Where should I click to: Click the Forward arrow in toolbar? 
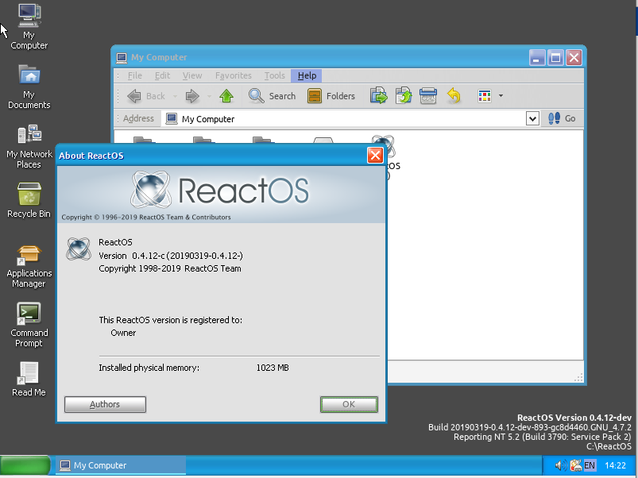pyautogui.click(x=192, y=96)
